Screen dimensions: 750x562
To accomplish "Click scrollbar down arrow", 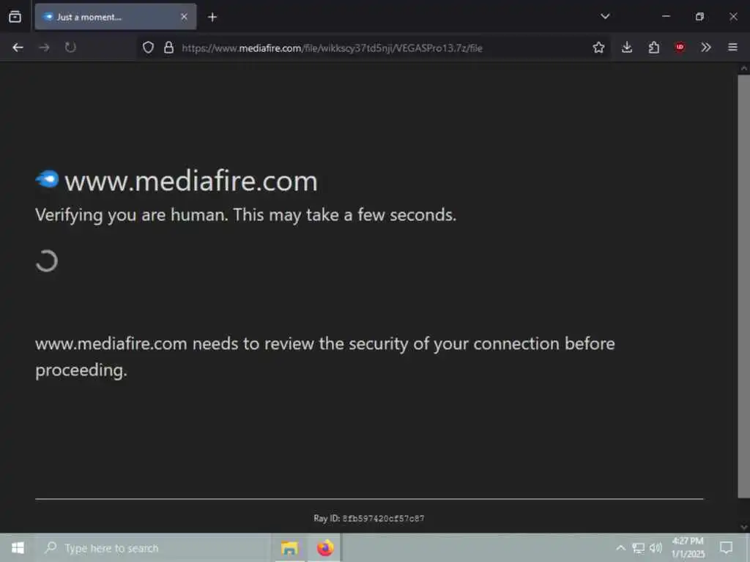I will pos(744,527).
